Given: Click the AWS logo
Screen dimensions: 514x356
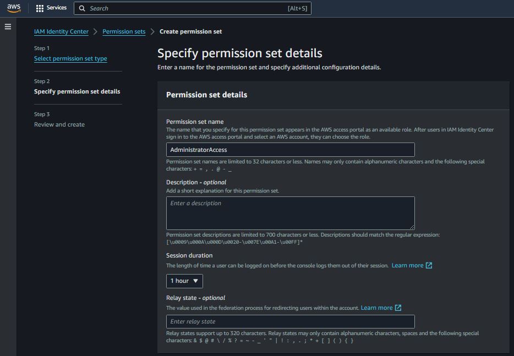Looking at the screenshot, I should pyautogui.click(x=14, y=8).
